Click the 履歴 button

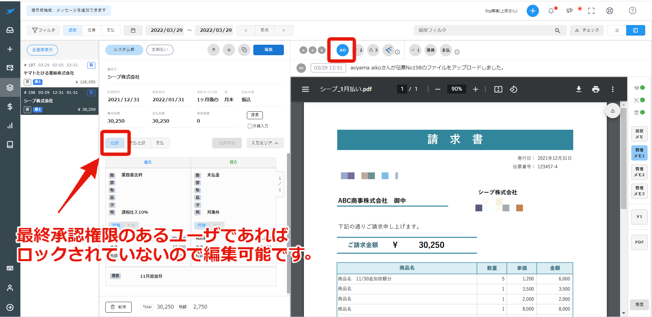639,304
